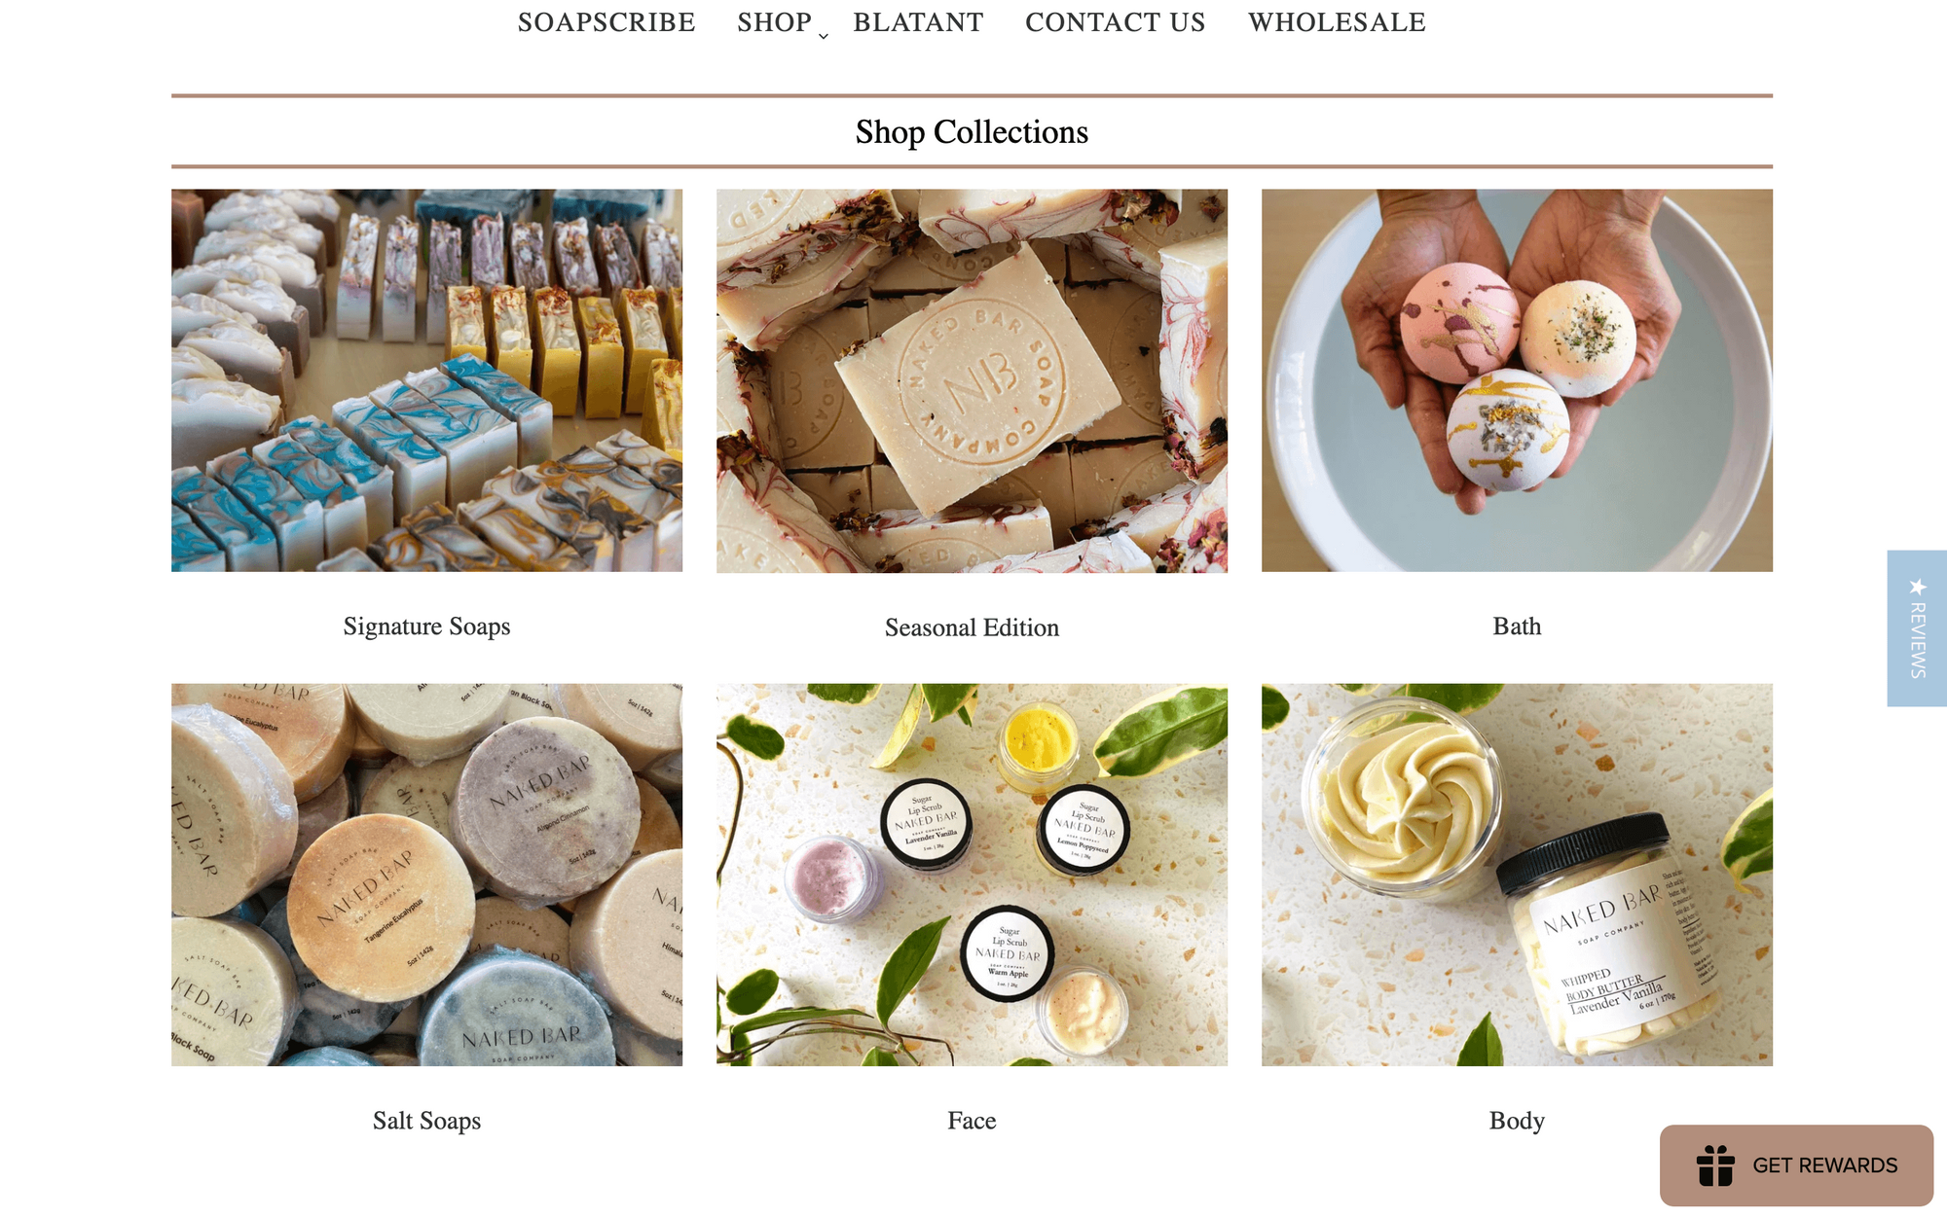1947x1217 pixels.
Task: Expand the SHOP dropdown chevron
Action: (824, 36)
